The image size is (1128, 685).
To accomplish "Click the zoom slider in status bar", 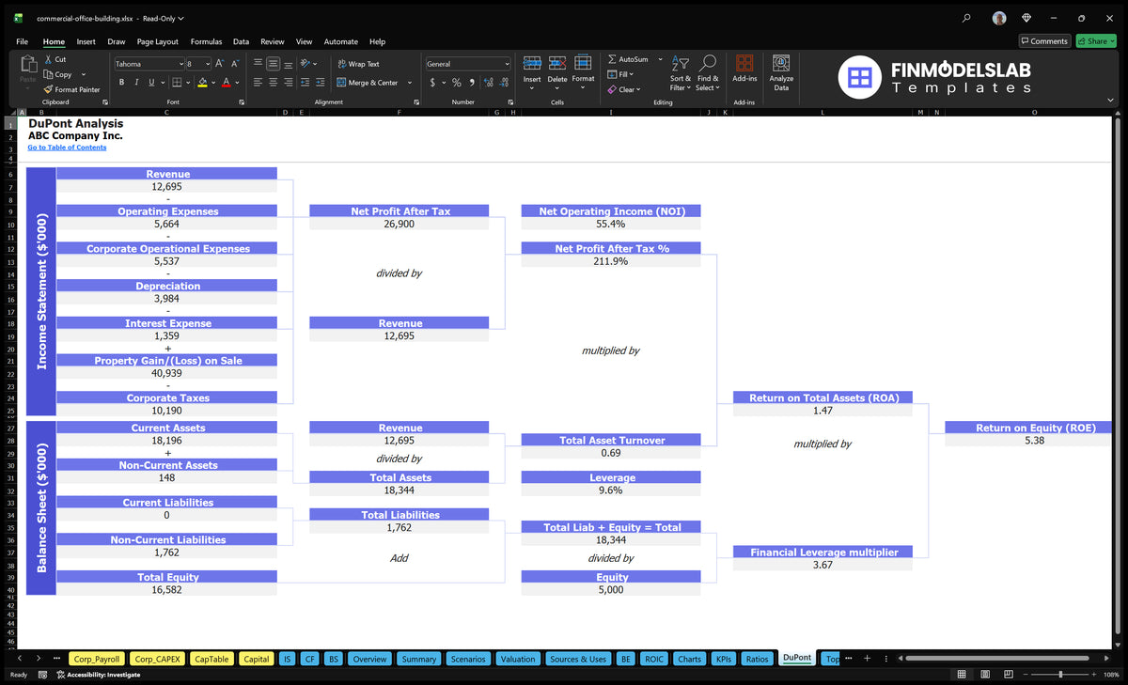I will click(1060, 675).
